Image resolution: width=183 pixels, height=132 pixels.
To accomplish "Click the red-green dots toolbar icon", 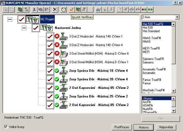I will click(144, 9).
